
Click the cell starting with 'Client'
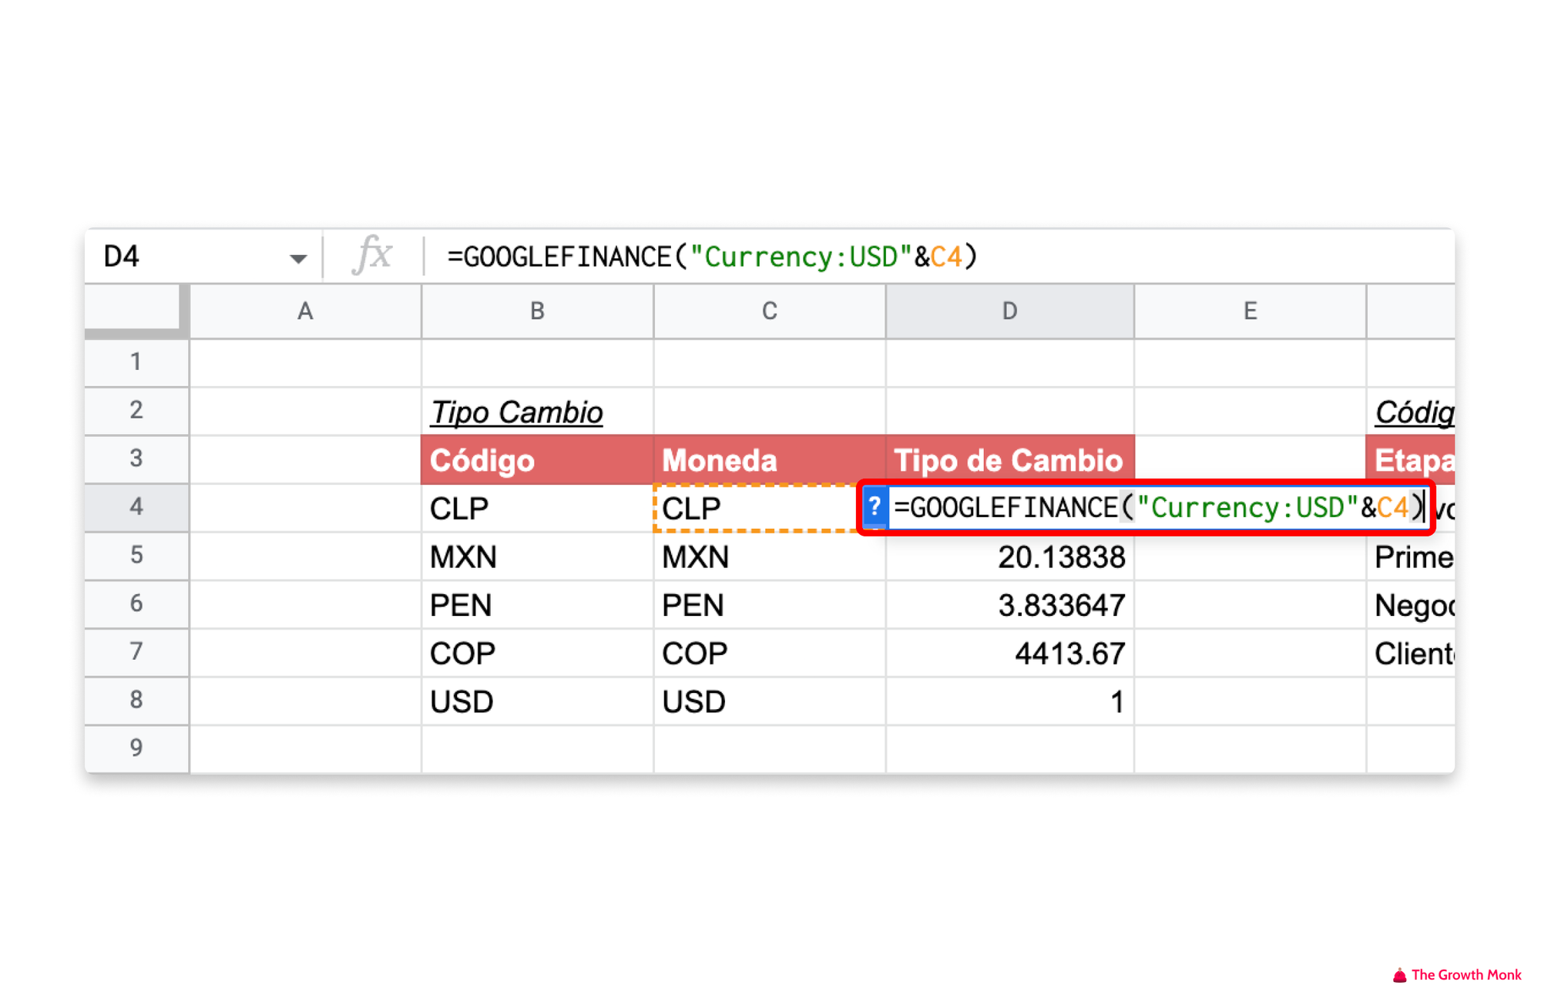click(1410, 654)
